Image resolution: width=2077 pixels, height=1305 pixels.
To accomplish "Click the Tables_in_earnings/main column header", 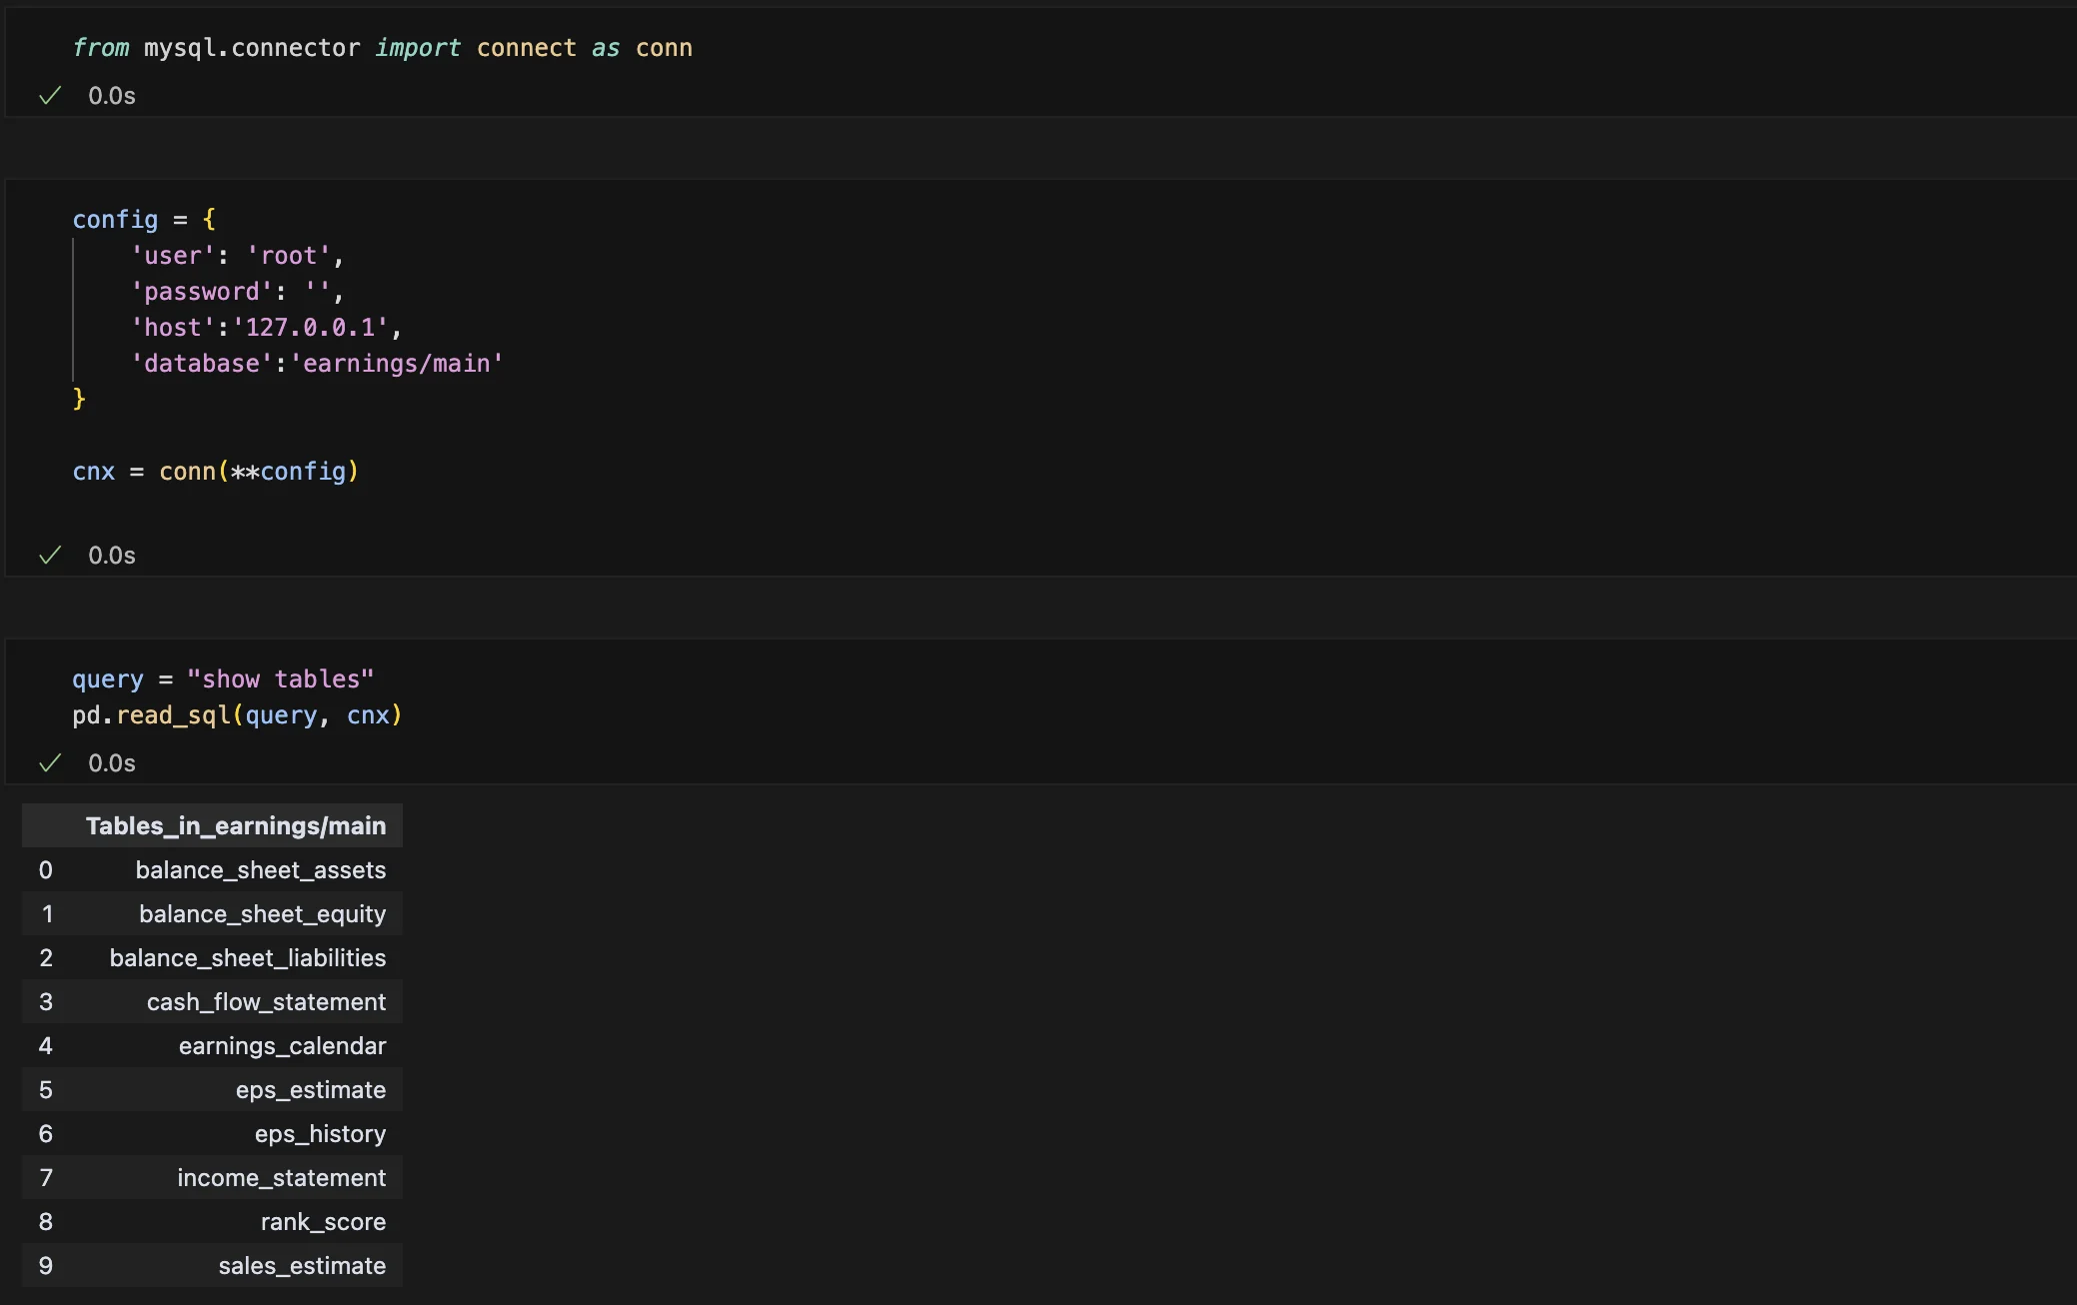I will point(236,826).
